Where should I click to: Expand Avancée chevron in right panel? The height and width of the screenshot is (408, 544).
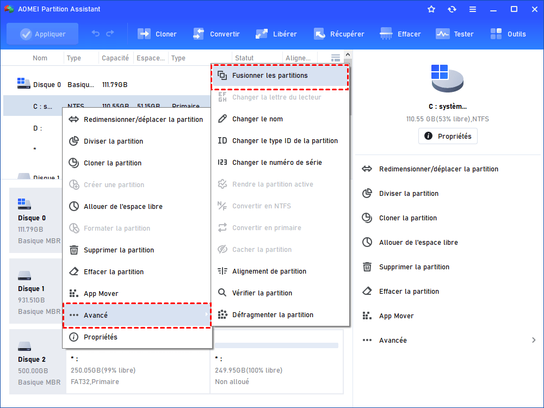click(534, 341)
